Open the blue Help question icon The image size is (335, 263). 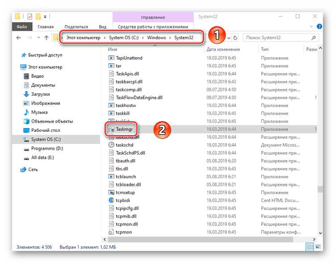click(x=319, y=26)
